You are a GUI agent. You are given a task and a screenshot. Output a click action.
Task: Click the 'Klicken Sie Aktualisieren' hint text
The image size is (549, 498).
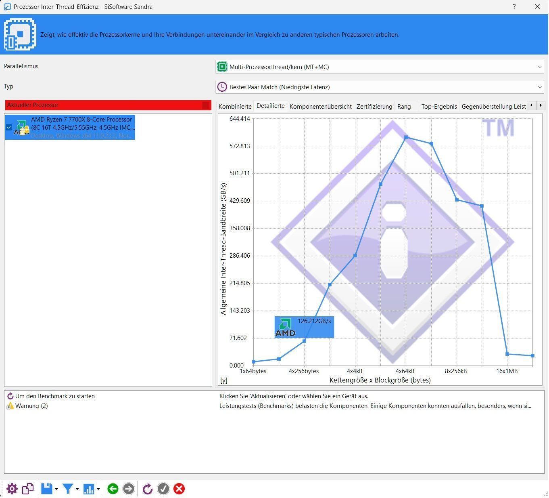294,396
